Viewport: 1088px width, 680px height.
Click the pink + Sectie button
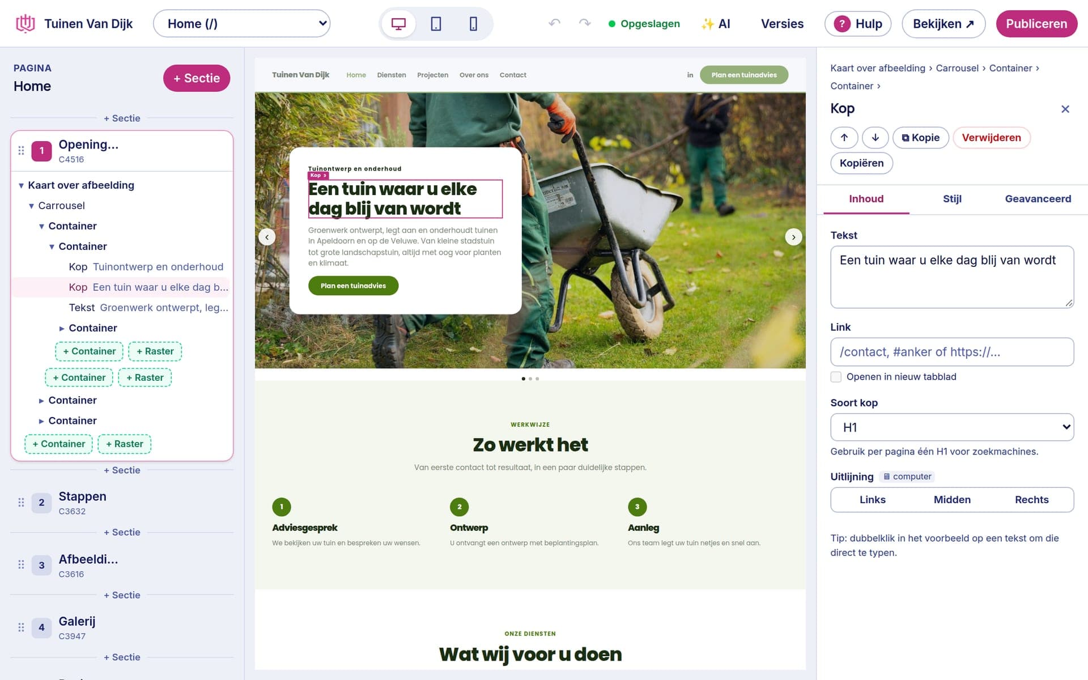point(197,78)
